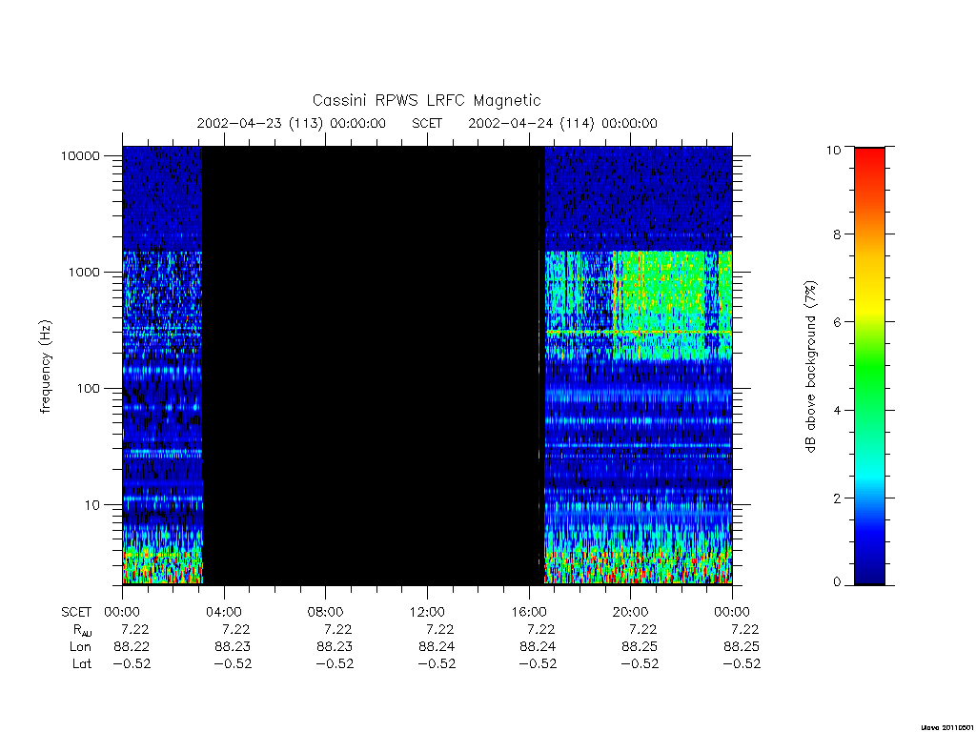Click the "0" color bar tick label
976x732 pixels.
[x=837, y=582]
